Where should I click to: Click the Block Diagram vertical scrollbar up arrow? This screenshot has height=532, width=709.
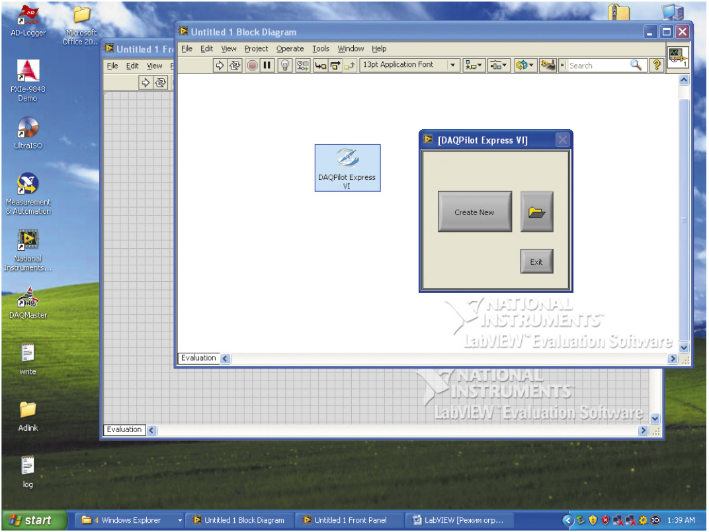coord(684,80)
